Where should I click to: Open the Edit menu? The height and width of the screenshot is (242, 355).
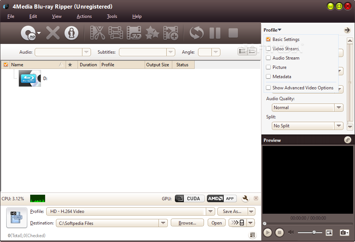(33, 16)
